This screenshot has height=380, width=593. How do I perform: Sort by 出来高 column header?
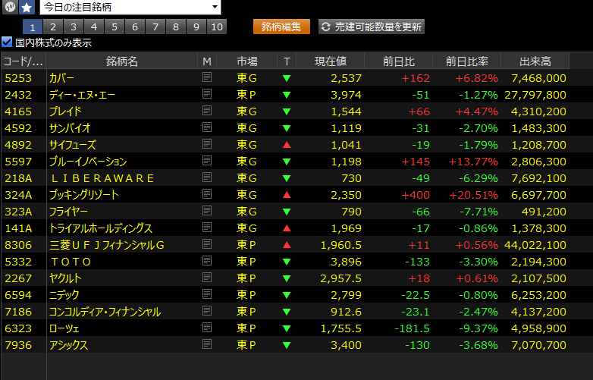coord(535,61)
